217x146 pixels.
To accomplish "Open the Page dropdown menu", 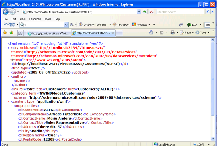I will tap(187, 33).
